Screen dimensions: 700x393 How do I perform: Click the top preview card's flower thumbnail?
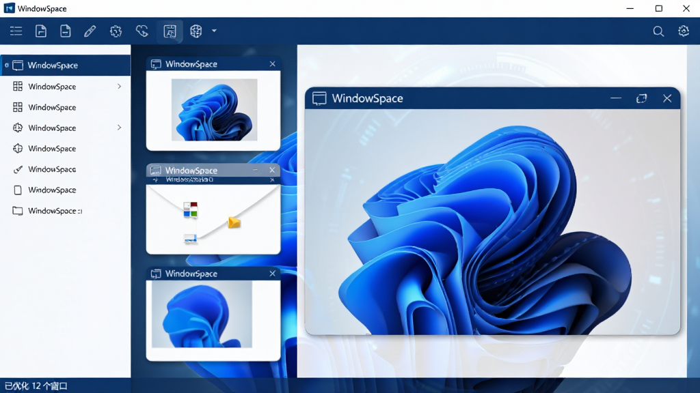click(x=214, y=110)
